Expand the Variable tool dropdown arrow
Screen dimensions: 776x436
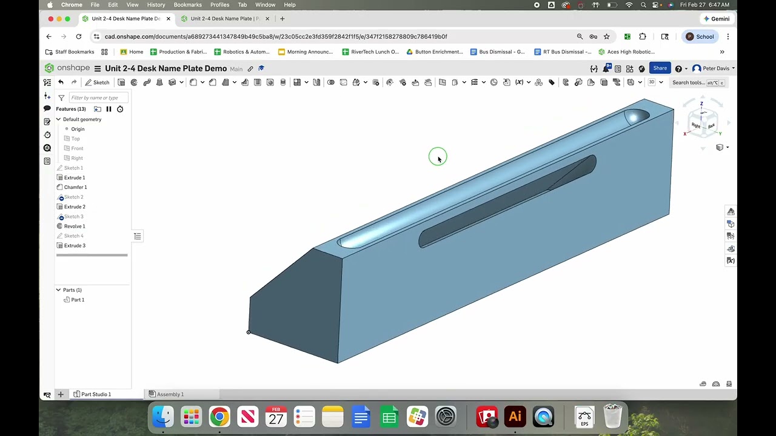coord(529,82)
